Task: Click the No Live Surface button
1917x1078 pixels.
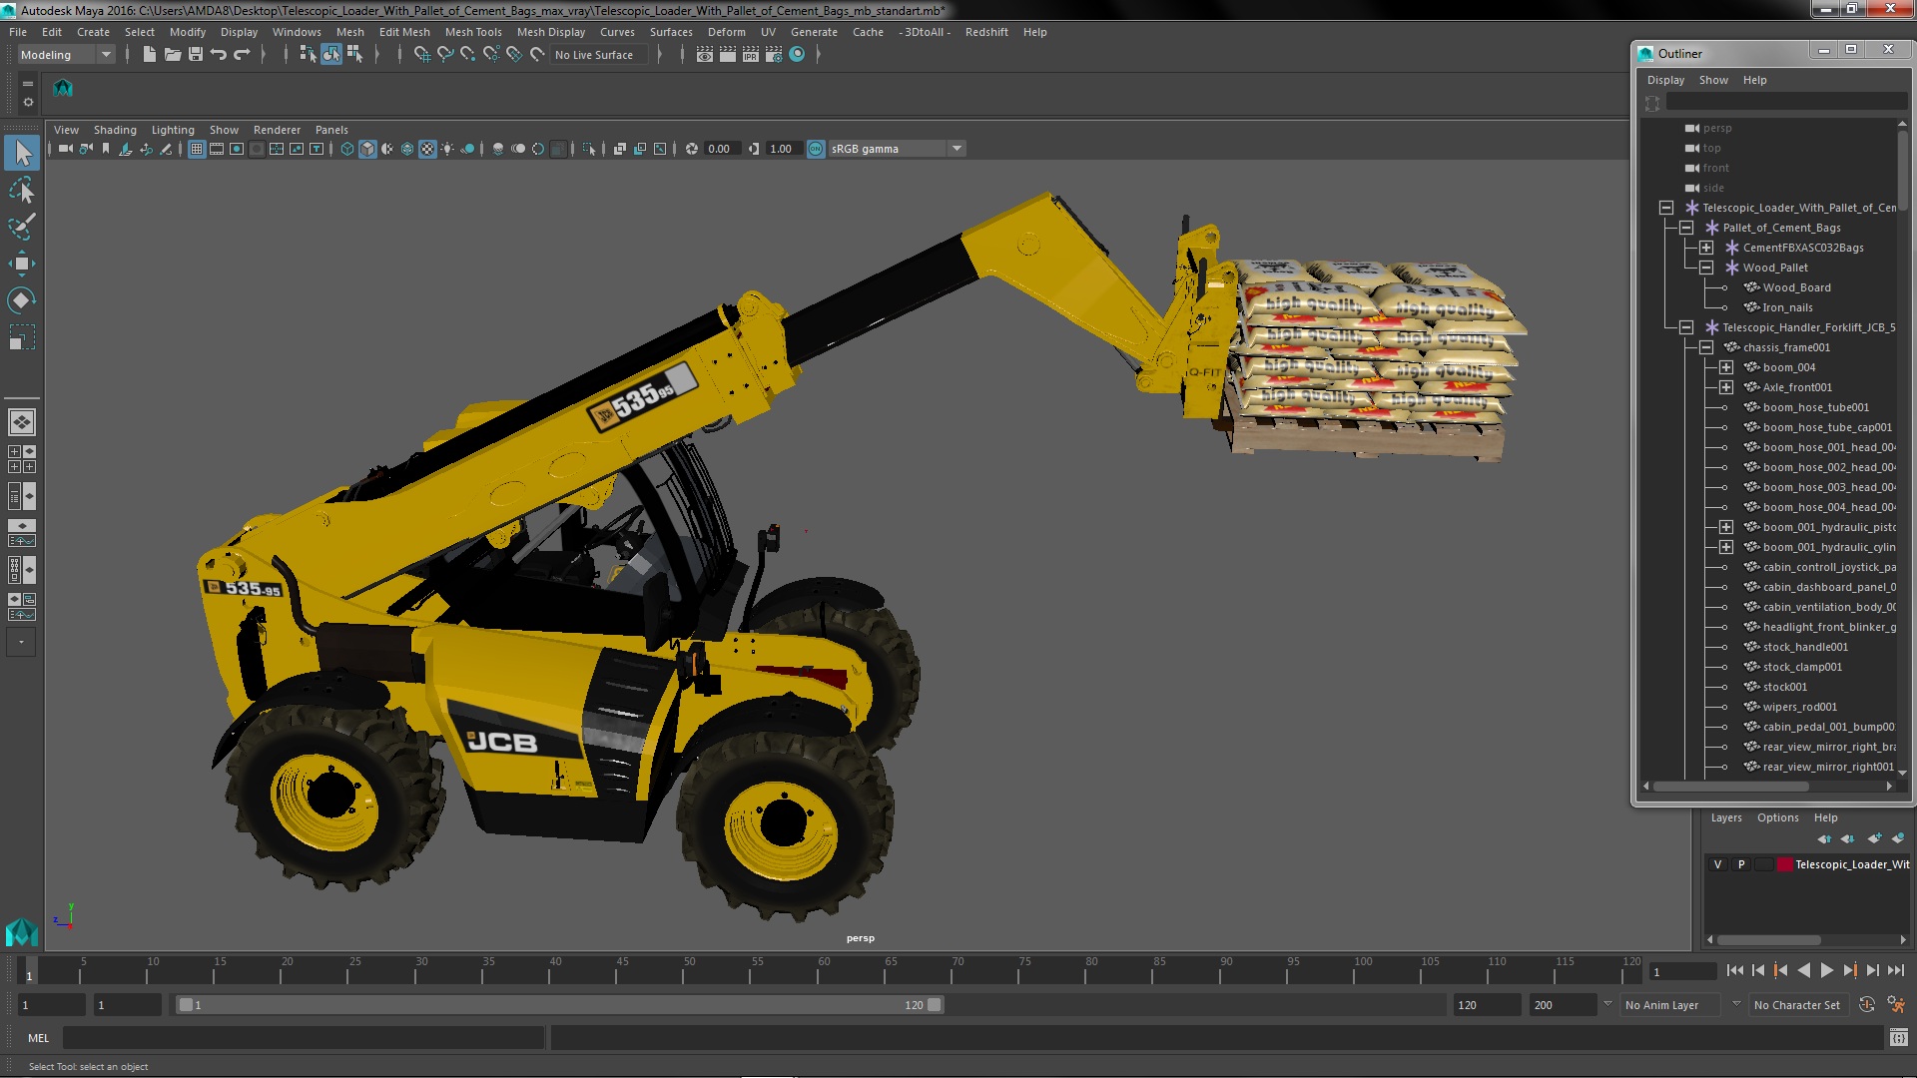Action: point(599,55)
